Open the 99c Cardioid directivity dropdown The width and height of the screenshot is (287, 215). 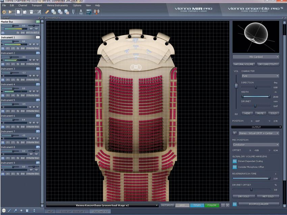[256, 57]
